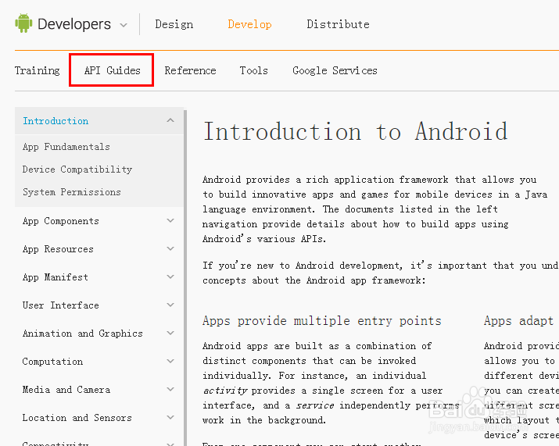Expand the Media and Camera chevron
This screenshot has width=559, height=446.
[x=170, y=389]
